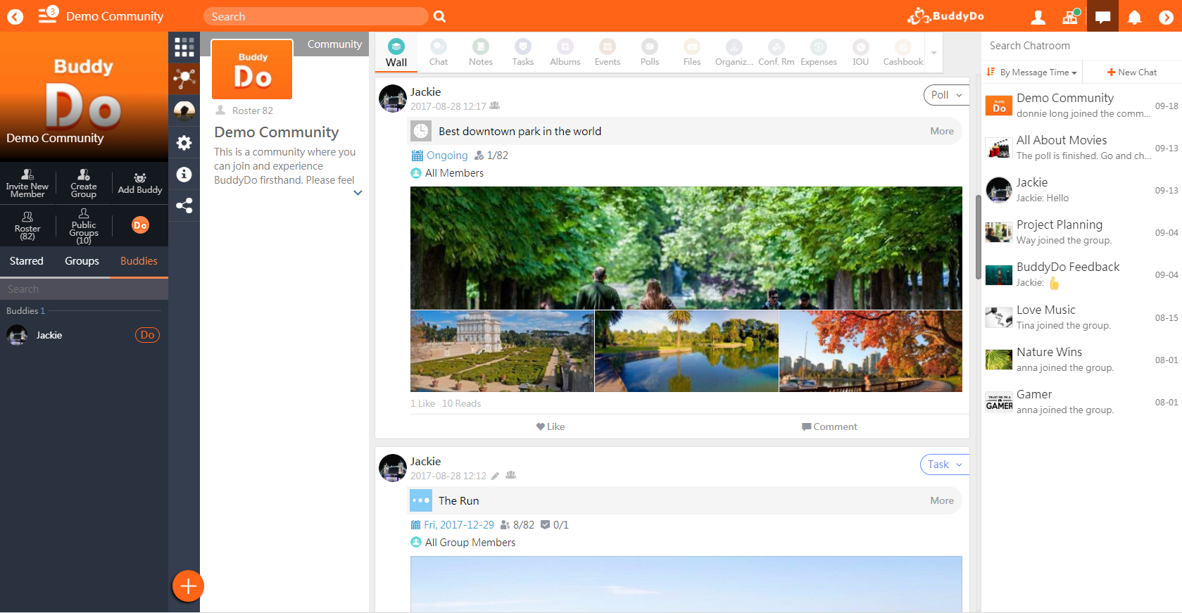This screenshot has width=1182, height=613.
Task: Expand the toolbar overflow arrow
Action: click(933, 53)
